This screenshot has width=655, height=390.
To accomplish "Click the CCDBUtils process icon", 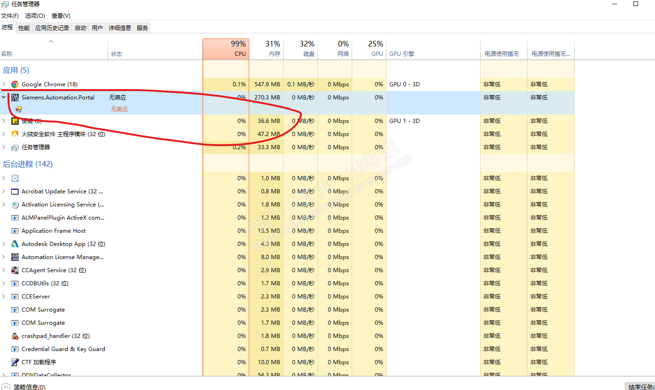I will 15,283.
